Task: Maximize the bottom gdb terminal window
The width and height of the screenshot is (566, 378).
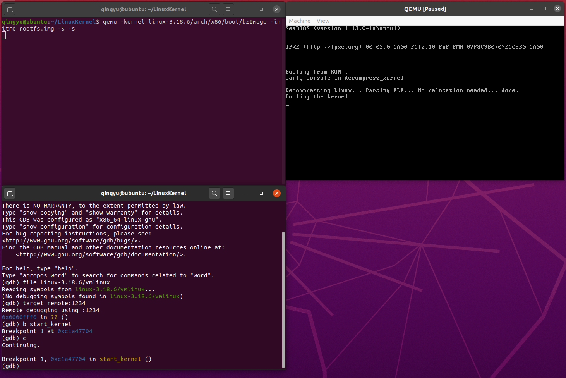Action: (261, 193)
